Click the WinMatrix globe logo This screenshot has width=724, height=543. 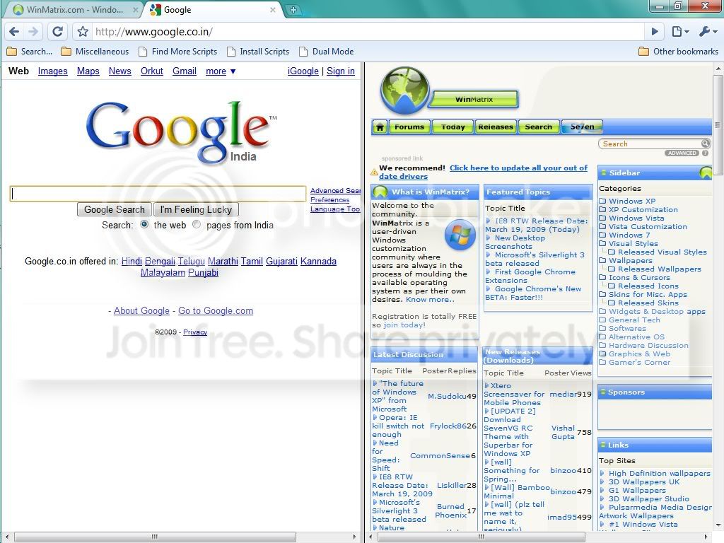tap(405, 90)
